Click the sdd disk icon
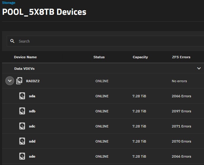The image size is (204, 165). pyautogui.click(x=22, y=141)
